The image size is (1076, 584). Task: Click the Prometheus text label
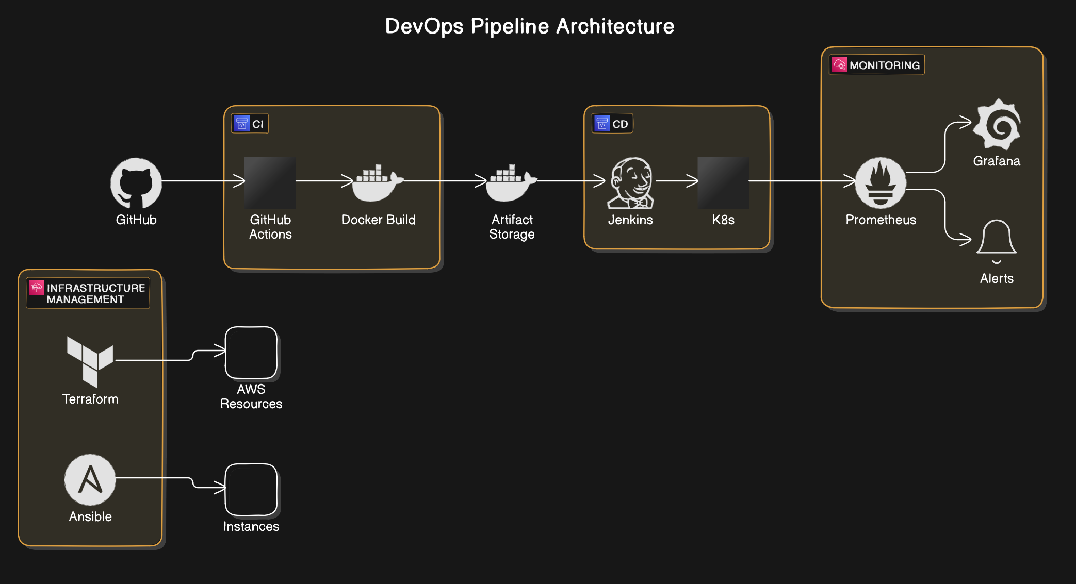881,220
